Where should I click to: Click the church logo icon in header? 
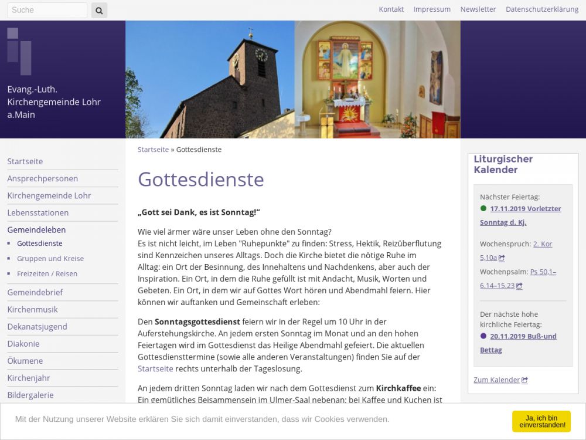[x=19, y=51]
